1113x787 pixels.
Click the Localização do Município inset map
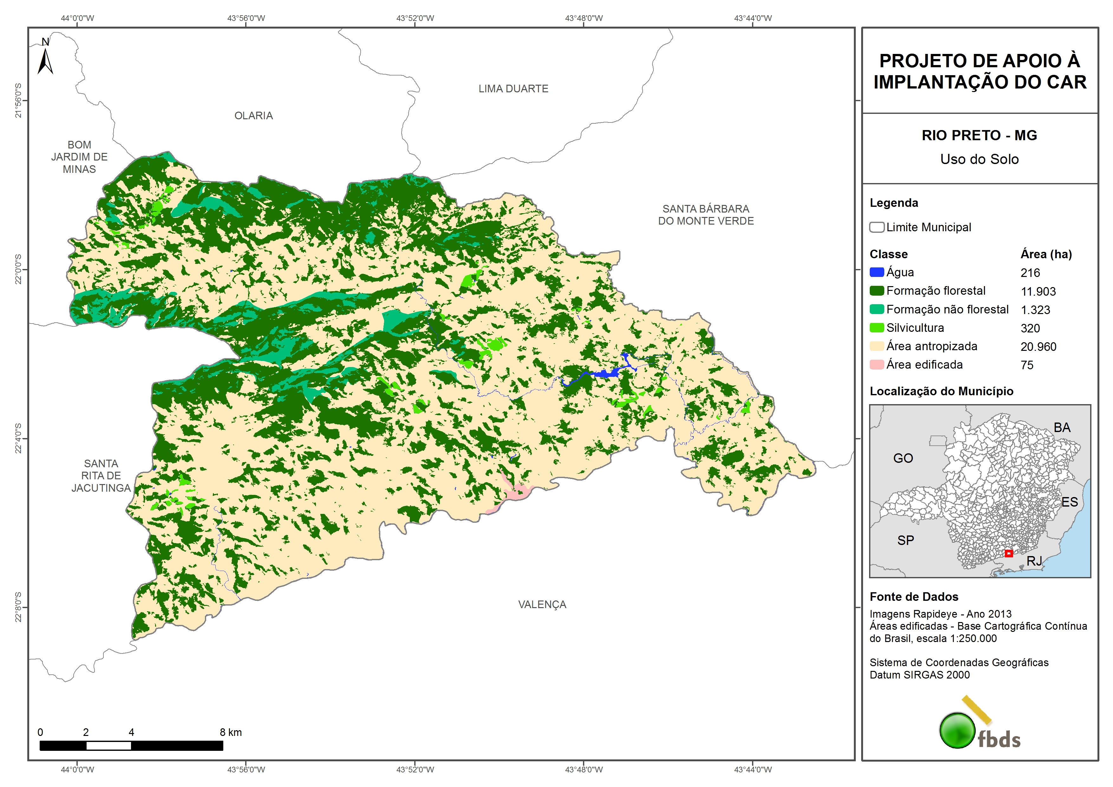click(980, 491)
